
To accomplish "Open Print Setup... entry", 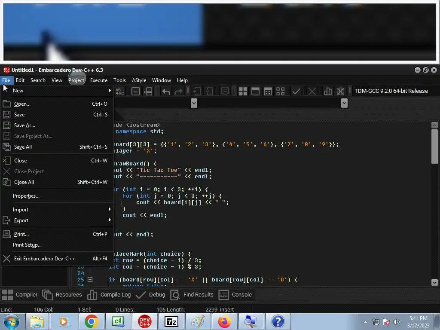I will pyautogui.click(x=57, y=244).
